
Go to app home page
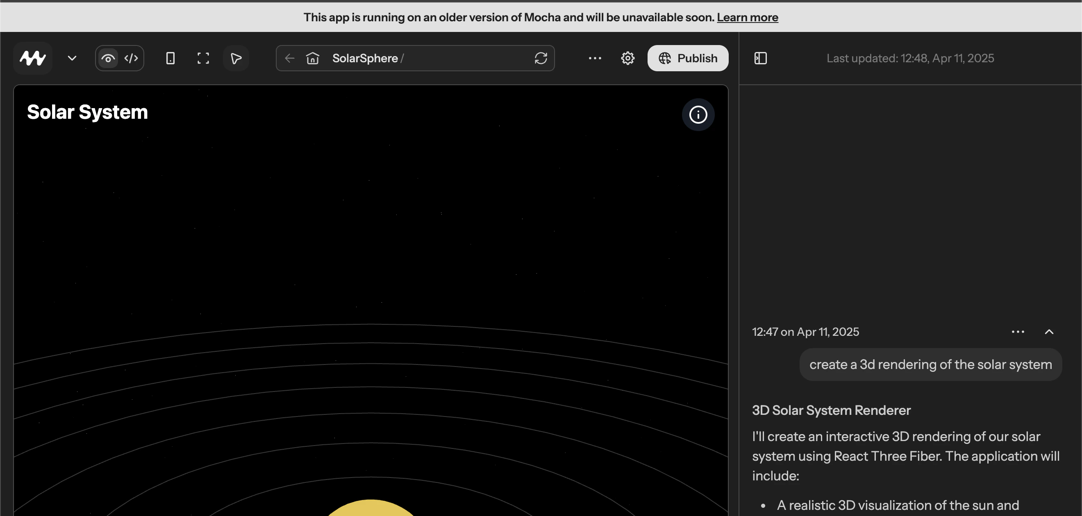(x=313, y=58)
